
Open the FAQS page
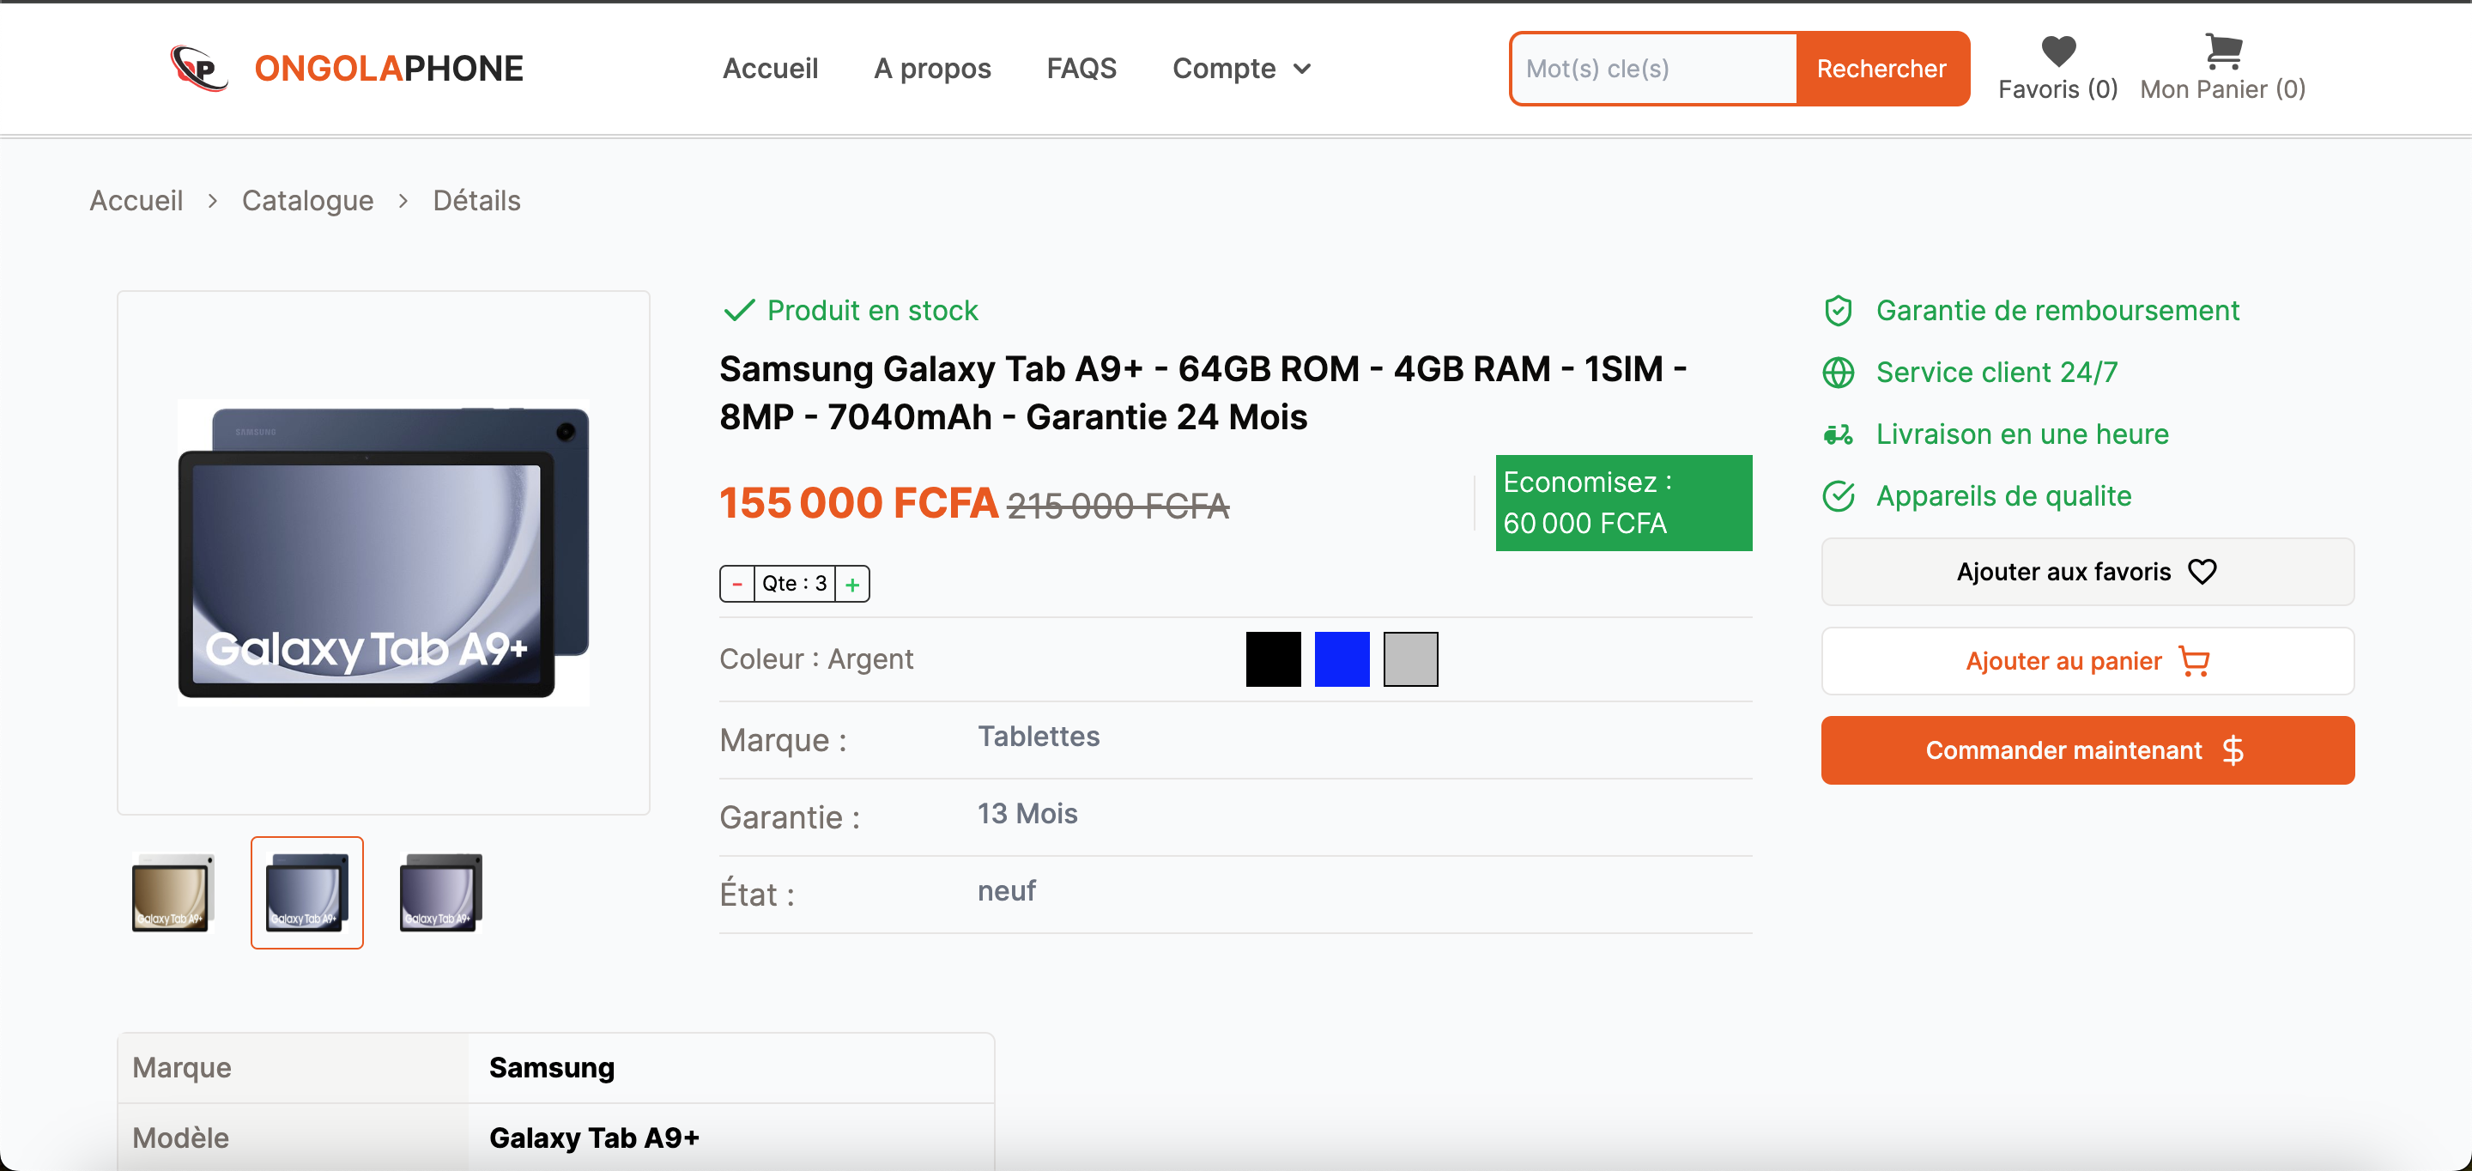click(x=1081, y=68)
